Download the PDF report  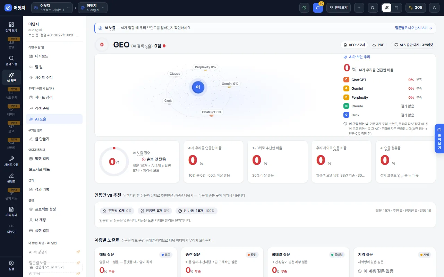click(378, 45)
